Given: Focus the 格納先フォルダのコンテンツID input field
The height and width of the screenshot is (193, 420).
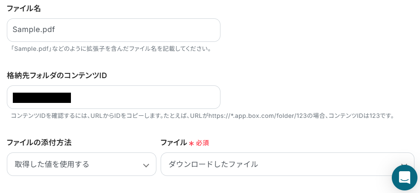Looking at the screenshot, I should [x=145, y=97].
